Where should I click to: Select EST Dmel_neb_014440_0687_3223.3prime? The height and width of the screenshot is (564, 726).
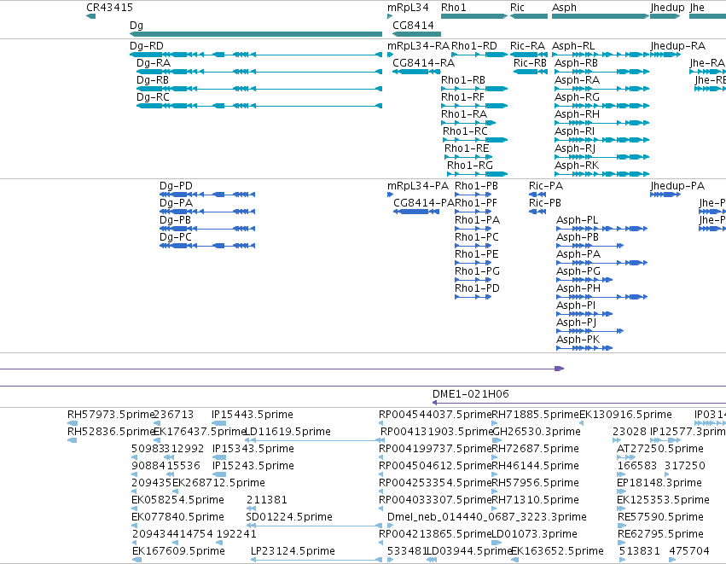pos(391,526)
